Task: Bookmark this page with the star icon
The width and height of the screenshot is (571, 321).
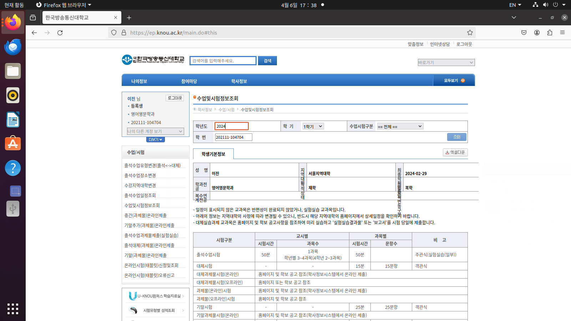Action: [470, 33]
